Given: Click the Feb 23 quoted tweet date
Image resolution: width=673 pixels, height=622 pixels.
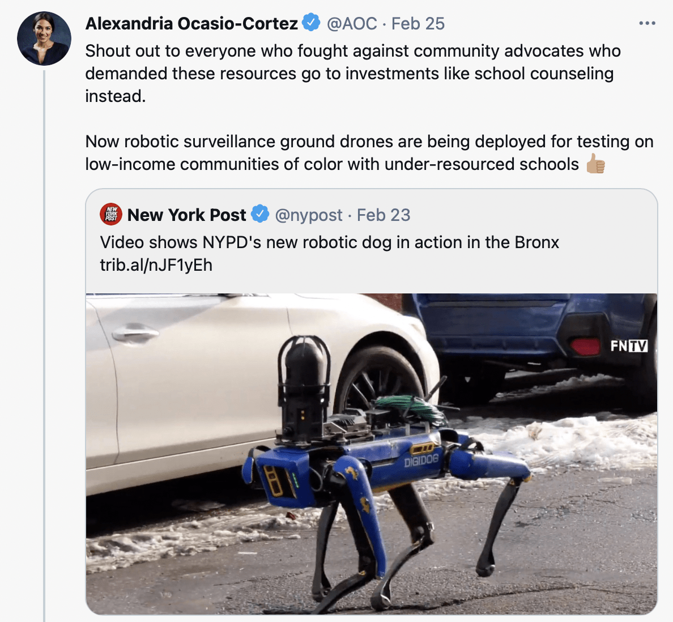Looking at the screenshot, I should [x=384, y=215].
